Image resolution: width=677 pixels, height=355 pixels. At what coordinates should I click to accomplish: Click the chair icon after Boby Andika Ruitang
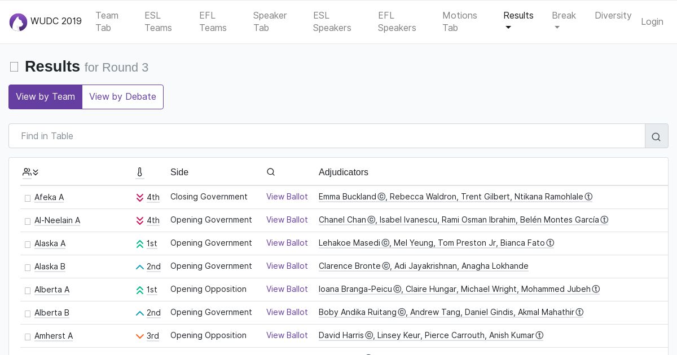(402, 312)
